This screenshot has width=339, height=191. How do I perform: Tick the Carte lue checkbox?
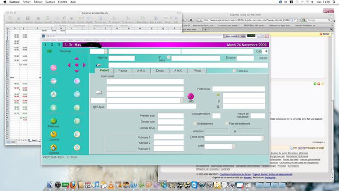pos(234,71)
